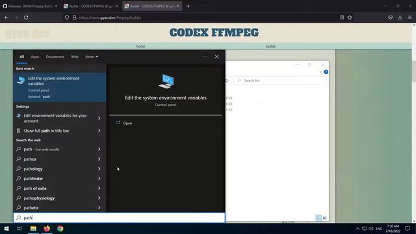Image resolution: width=416 pixels, height=234 pixels.
Task: Switch to Documents search filter tab
Action: tap(55, 57)
